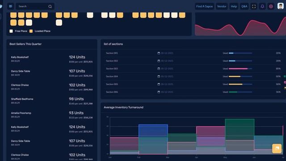Click calendar icon in Section 006 row

[159, 92]
